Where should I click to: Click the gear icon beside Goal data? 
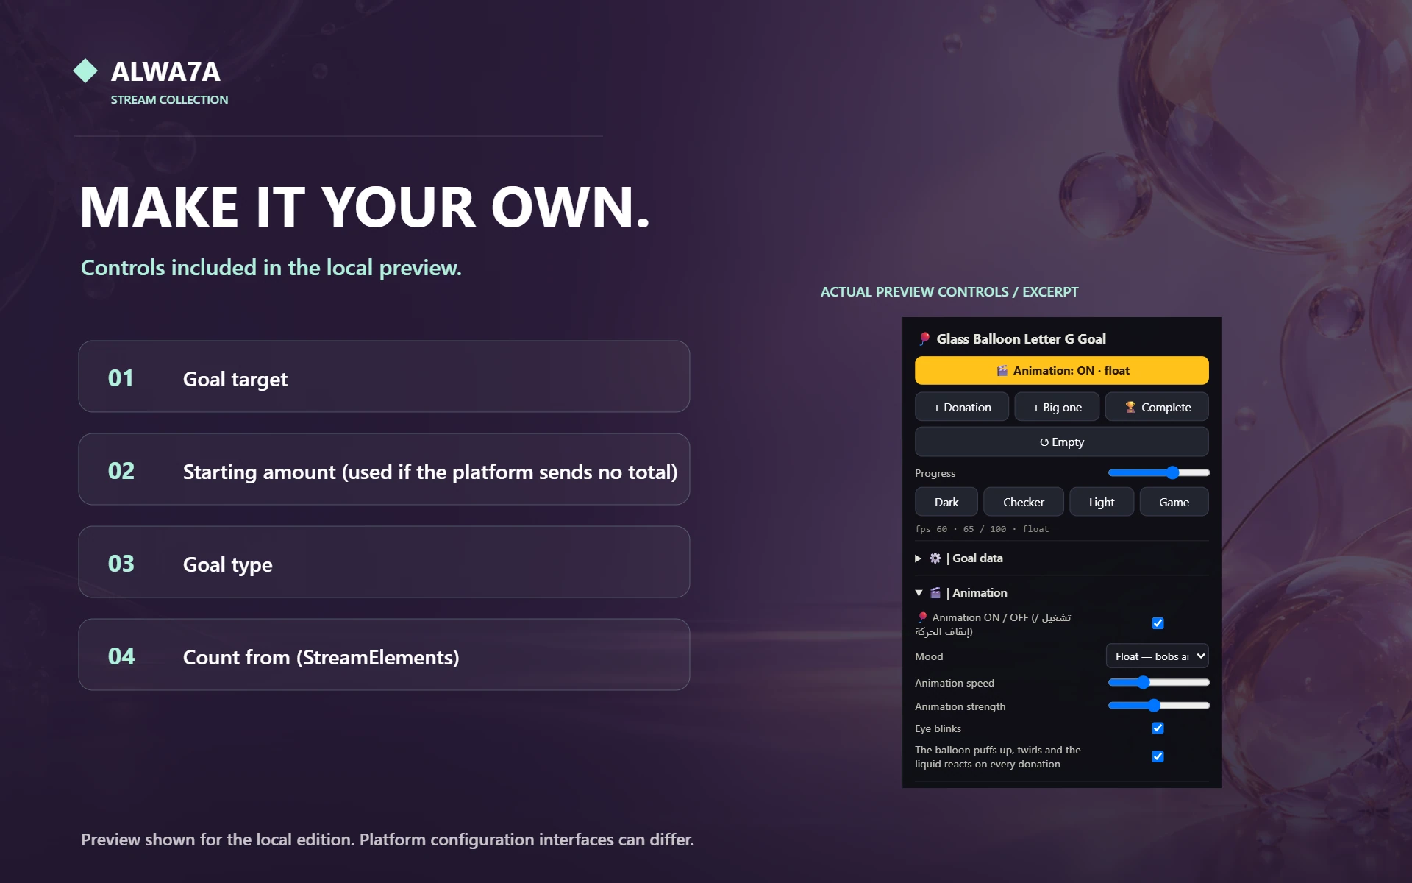935,558
